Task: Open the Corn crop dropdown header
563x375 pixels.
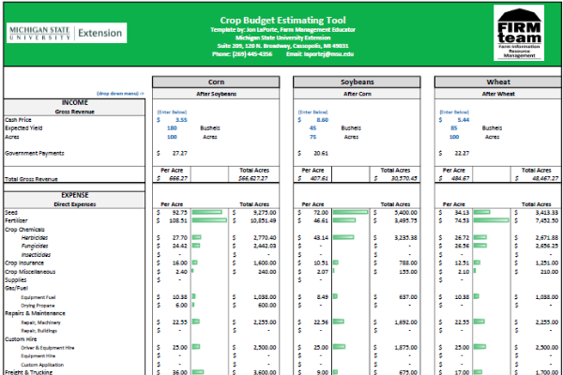Action: (215, 82)
